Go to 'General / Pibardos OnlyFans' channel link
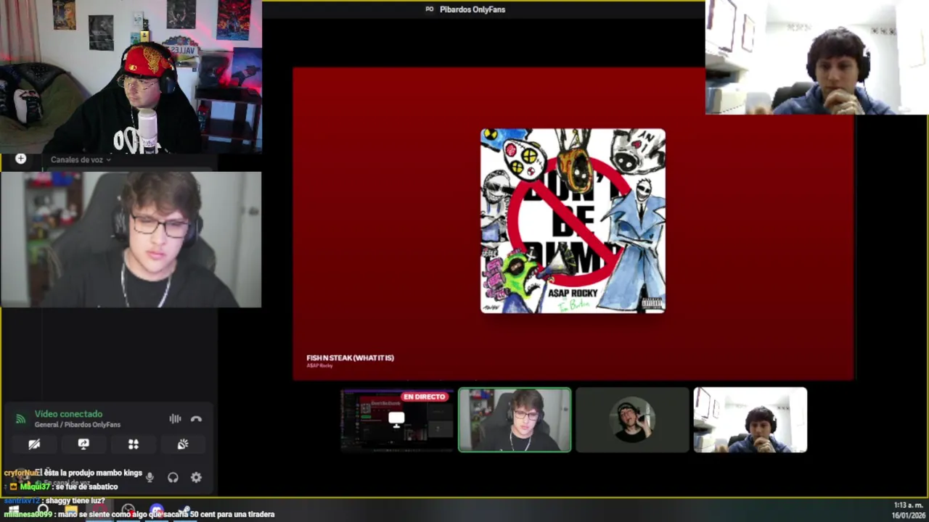This screenshot has width=929, height=522. tap(77, 425)
